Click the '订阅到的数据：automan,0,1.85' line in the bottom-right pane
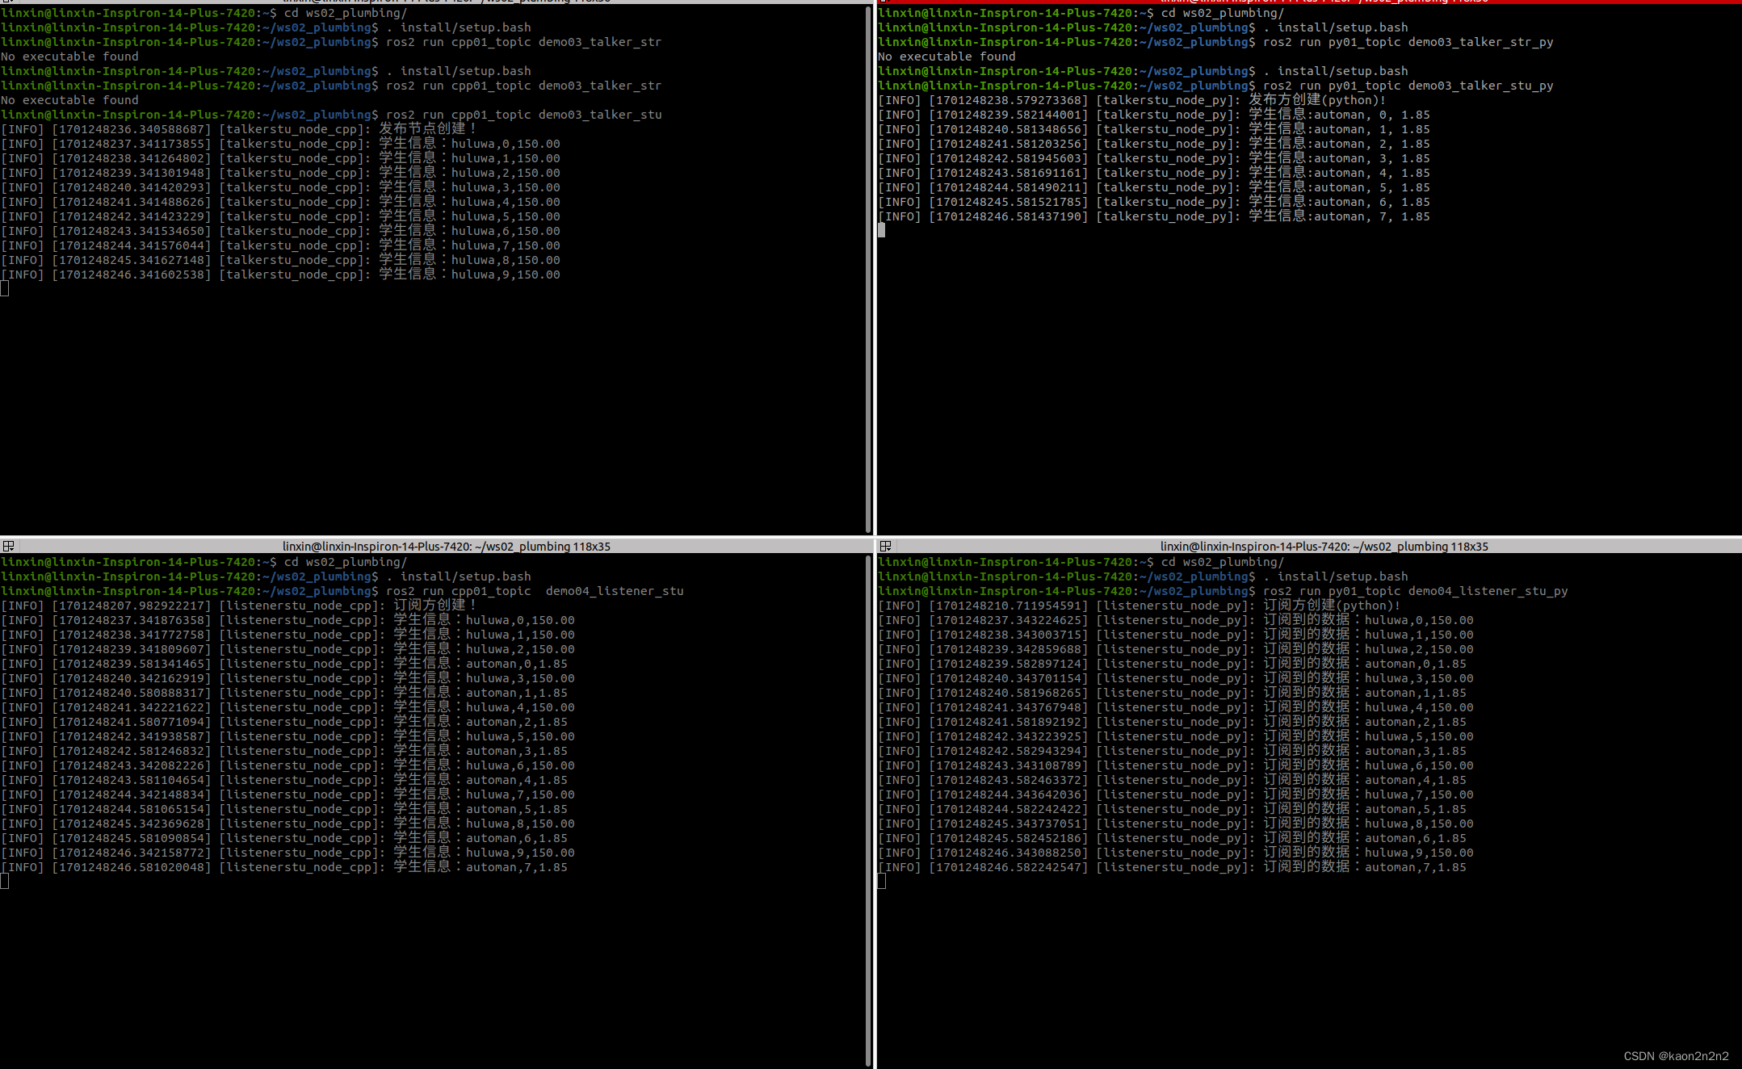The image size is (1742, 1069). point(1173,664)
